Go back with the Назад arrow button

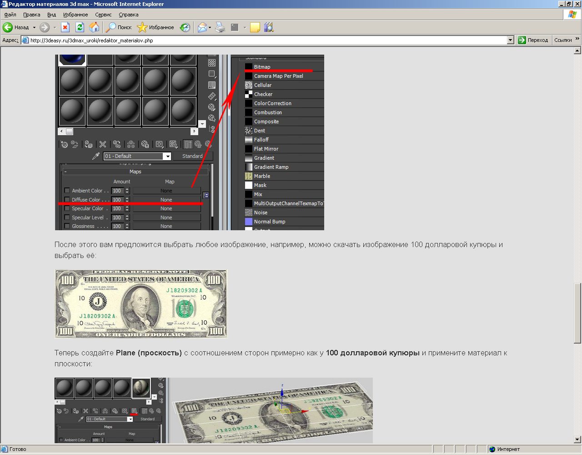coord(16,27)
